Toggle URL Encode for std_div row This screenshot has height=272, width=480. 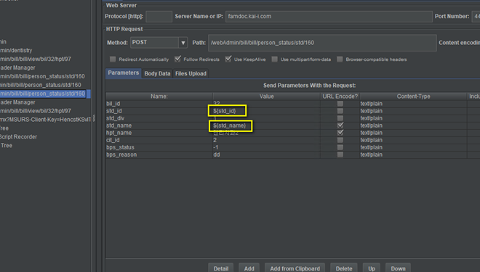click(340, 118)
